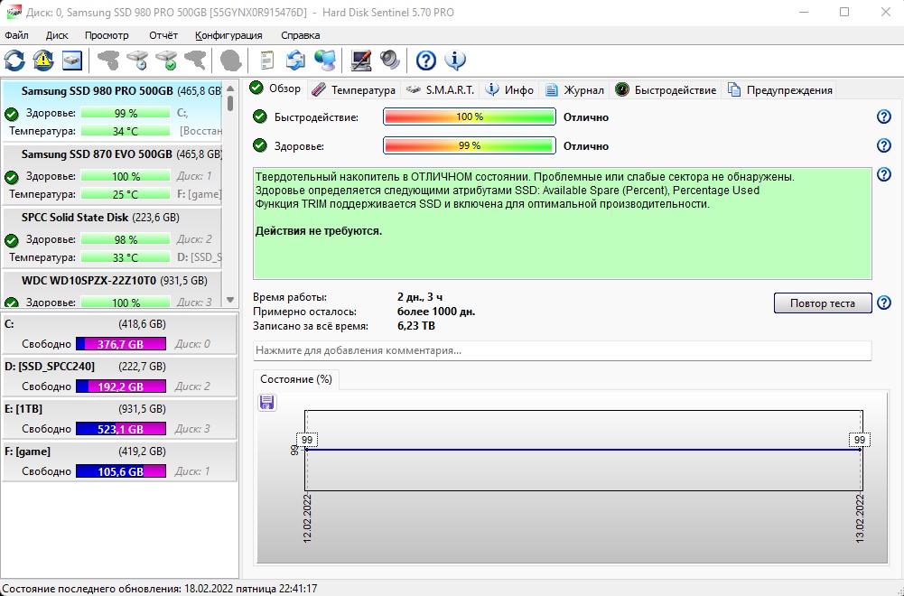Image resolution: width=904 pixels, height=596 pixels.
Task: Click the globe and monitor network icon
Action: [x=325, y=60]
